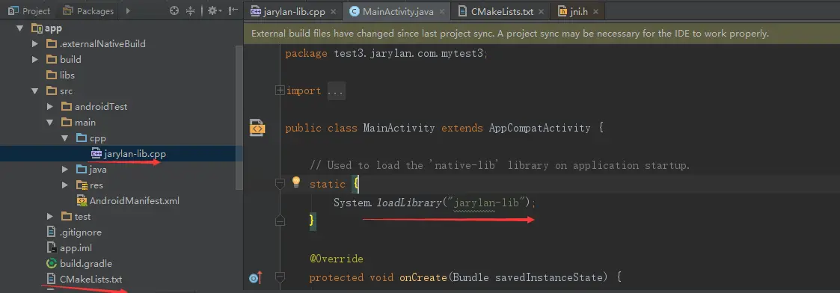This screenshot has height=293, width=840.
Task: Click the override gutter marker next to onCreate
Action: (256, 277)
